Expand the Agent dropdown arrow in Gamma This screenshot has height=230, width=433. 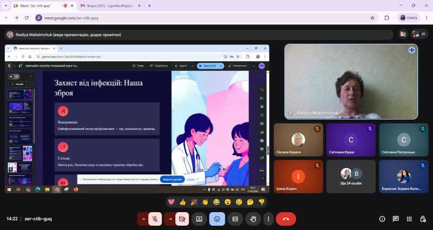point(192,66)
